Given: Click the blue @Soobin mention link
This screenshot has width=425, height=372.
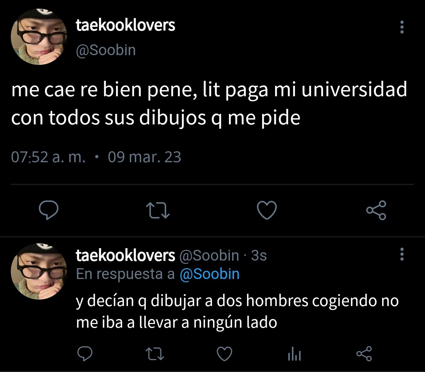Looking at the screenshot, I should click(209, 274).
